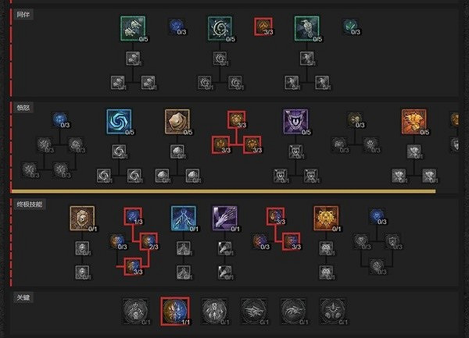
Task: Open the 终极技能 section label
Action: point(30,205)
